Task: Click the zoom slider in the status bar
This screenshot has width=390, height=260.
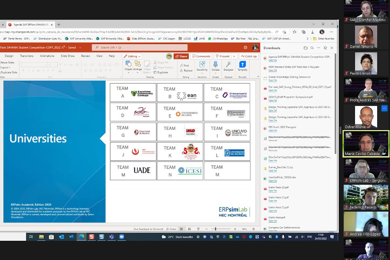Action: point(215,229)
